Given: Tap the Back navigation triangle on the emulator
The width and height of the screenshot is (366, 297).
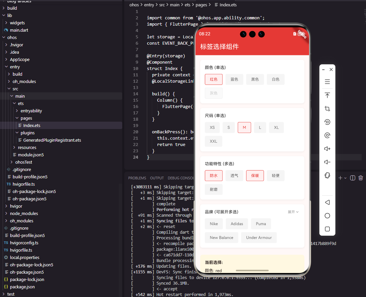Looking at the screenshot, I should point(327,202).
